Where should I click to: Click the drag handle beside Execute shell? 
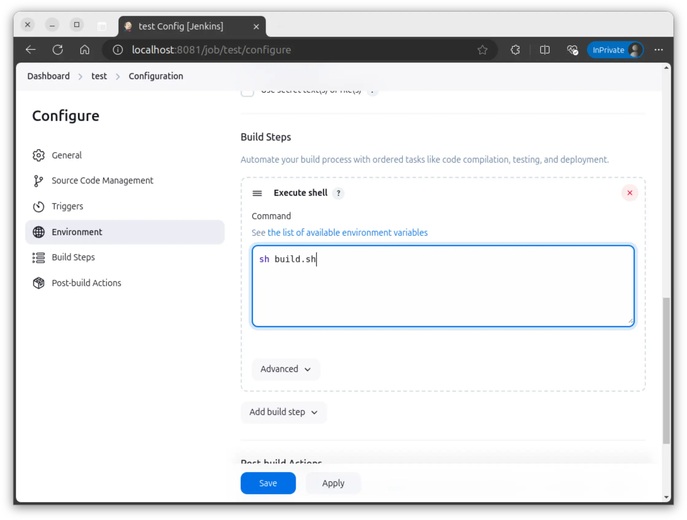coord(257,193)
